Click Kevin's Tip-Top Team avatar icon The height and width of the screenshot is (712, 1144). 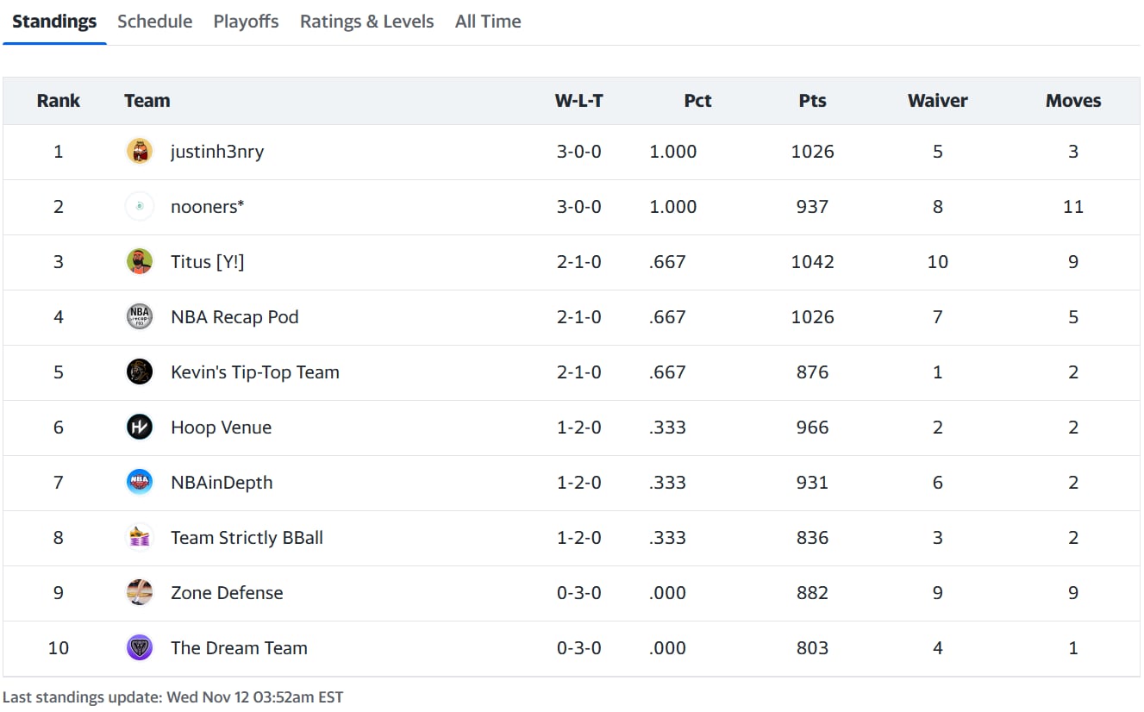pos(140,372)
